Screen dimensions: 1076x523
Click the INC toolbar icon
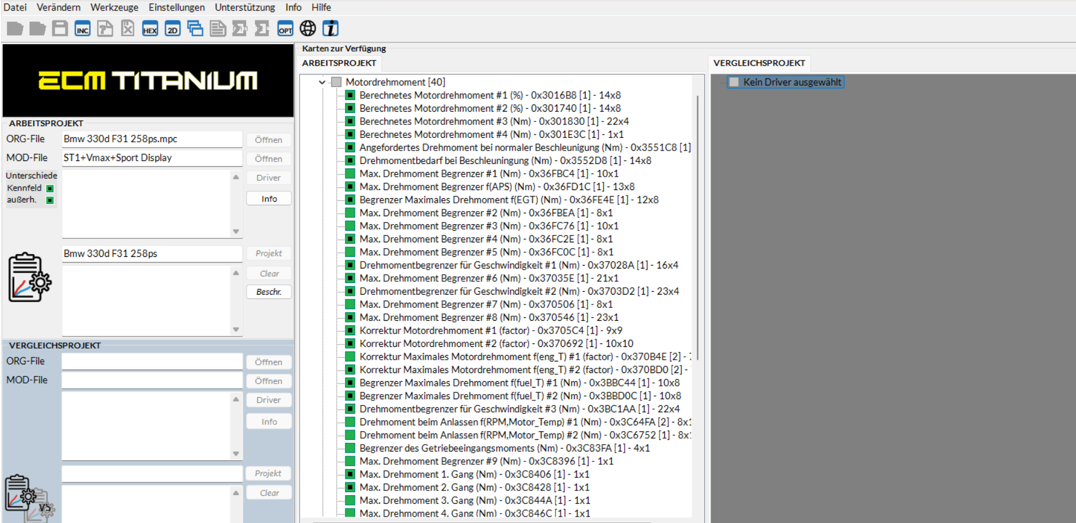pos(83,29)
